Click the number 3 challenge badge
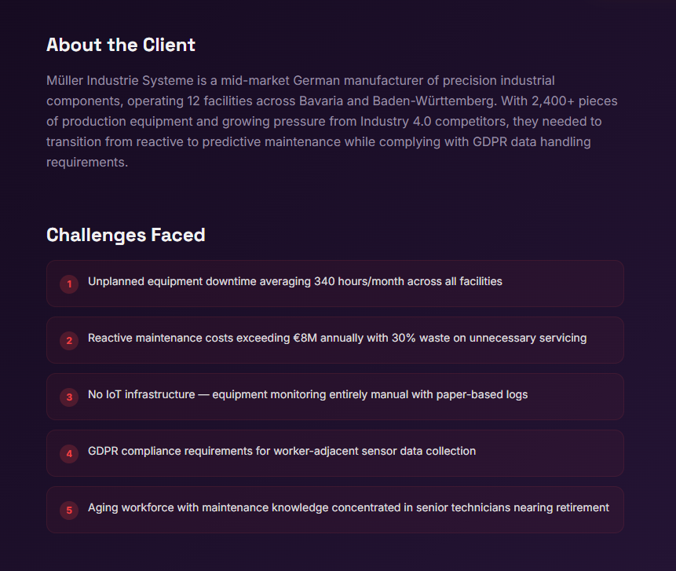This screenshot has height=571, width=676. click(69, 397)
